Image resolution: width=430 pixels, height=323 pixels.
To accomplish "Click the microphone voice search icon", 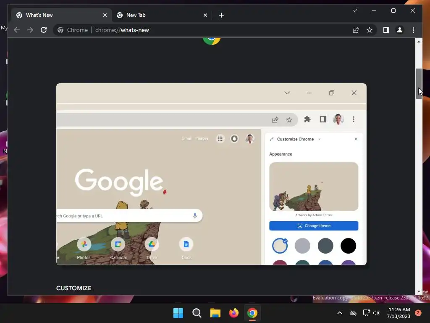I will [195, 216].
